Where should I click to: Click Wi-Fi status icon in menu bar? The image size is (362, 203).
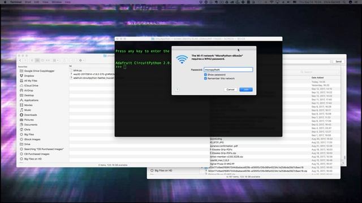coord(271,2)
